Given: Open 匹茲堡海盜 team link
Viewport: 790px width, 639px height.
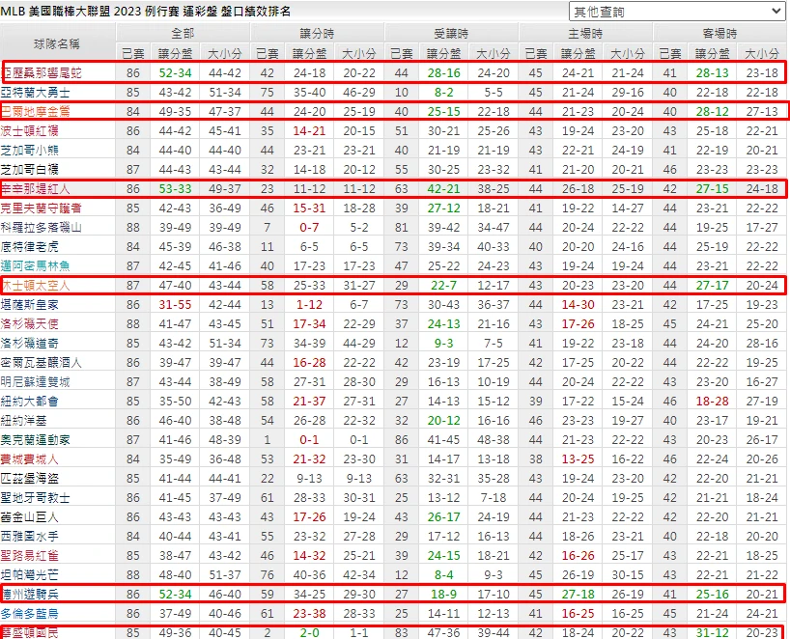Looking at the screenshot, I should coord(29,479).
